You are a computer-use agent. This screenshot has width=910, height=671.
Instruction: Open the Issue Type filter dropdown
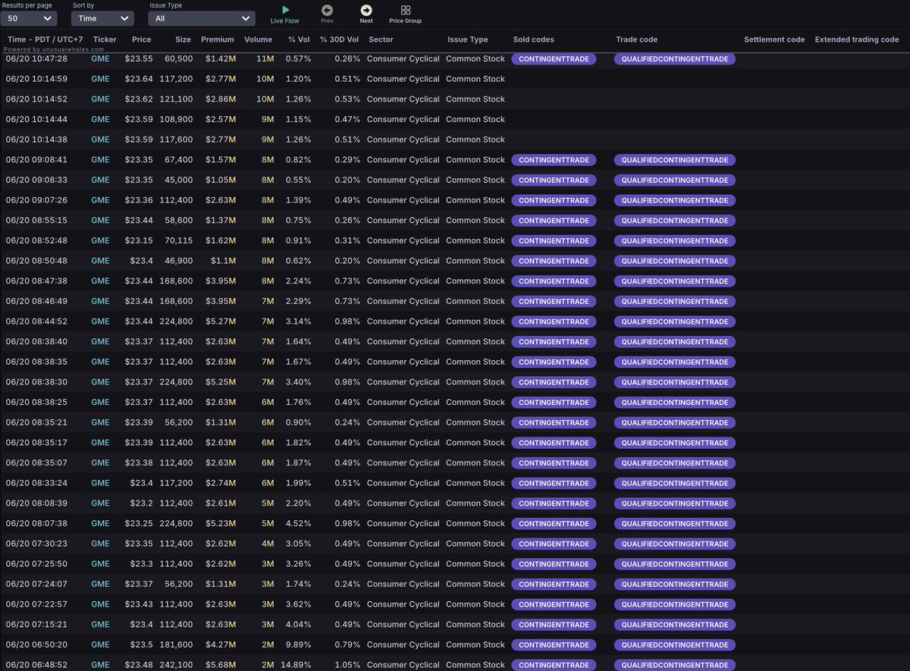pos(201,17)
